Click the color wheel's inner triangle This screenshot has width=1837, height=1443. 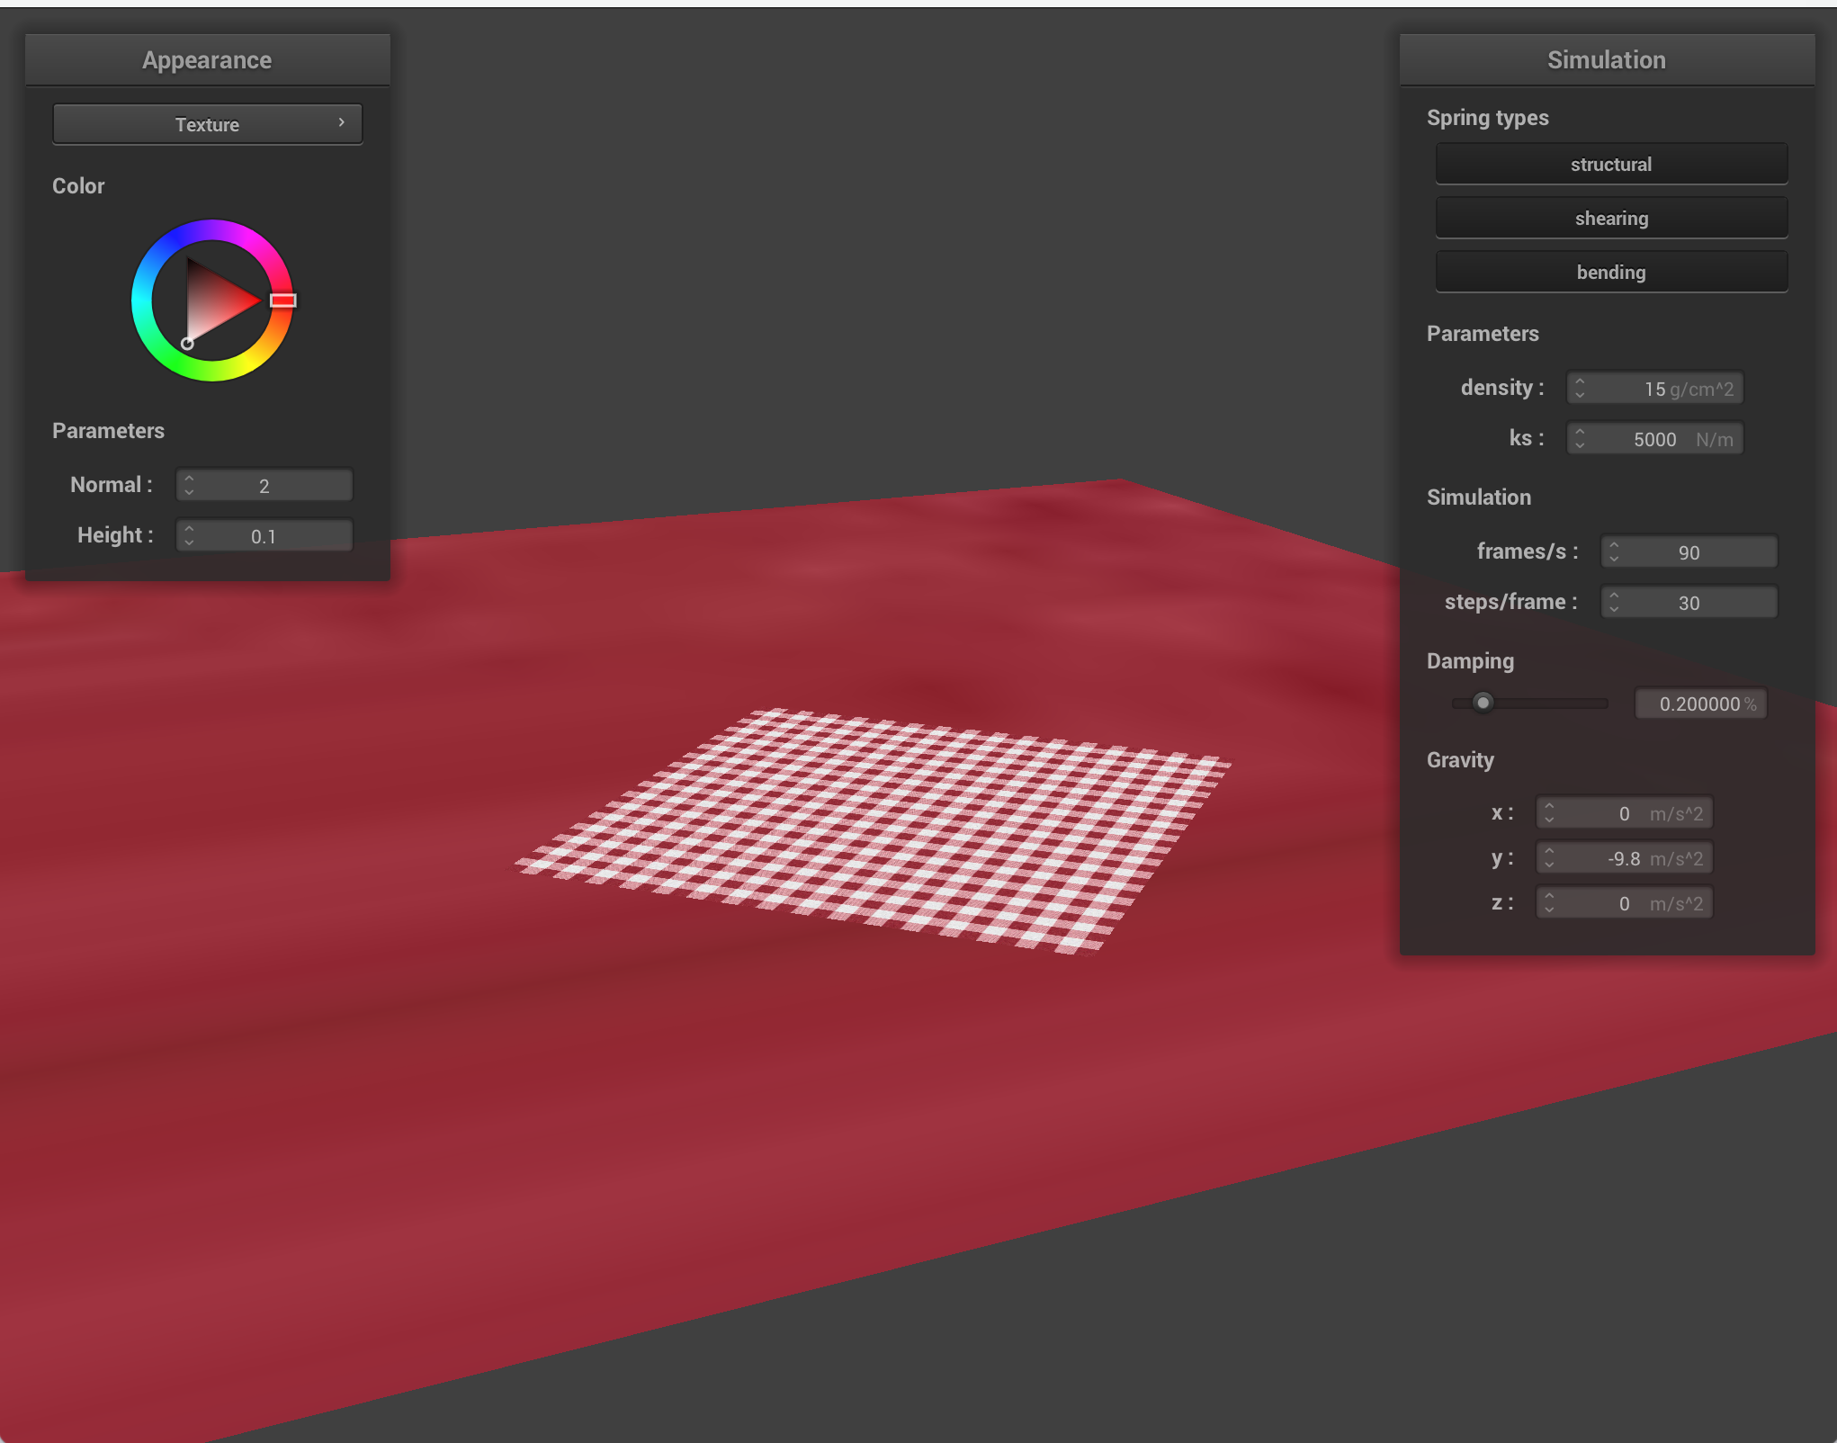(214, 300)
